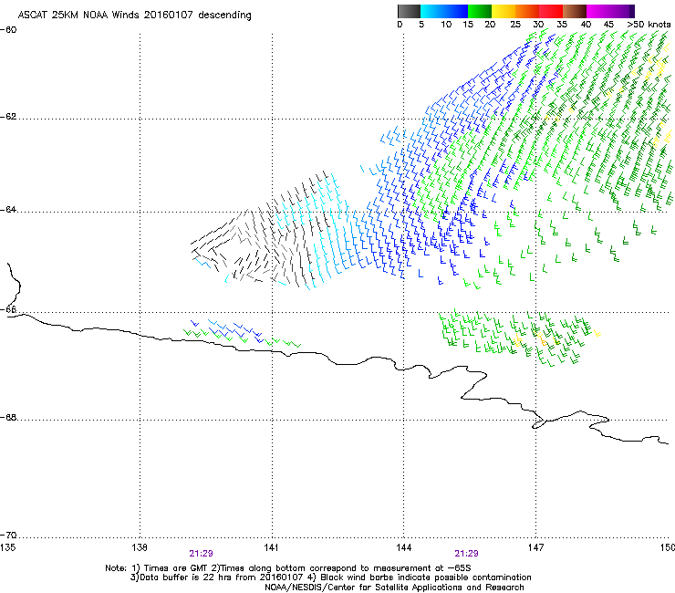Click the 141 longitude axis label

tap(271, 547)
